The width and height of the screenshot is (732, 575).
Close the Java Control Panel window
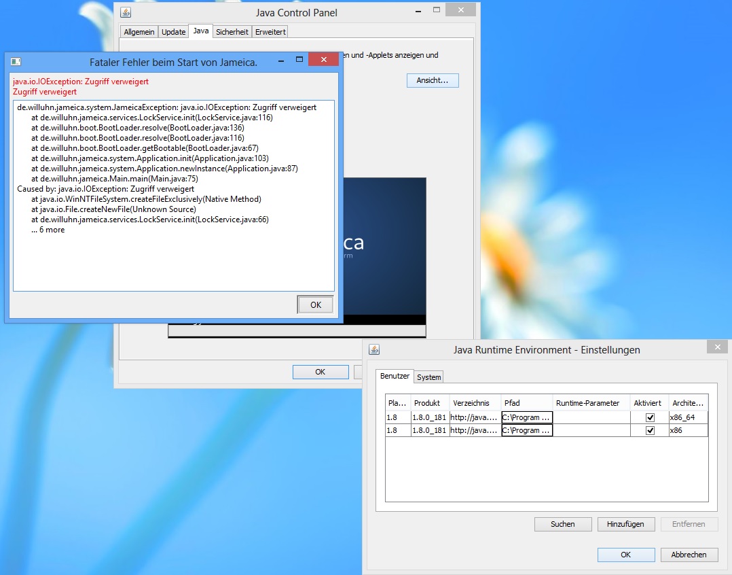pos(460,10)
